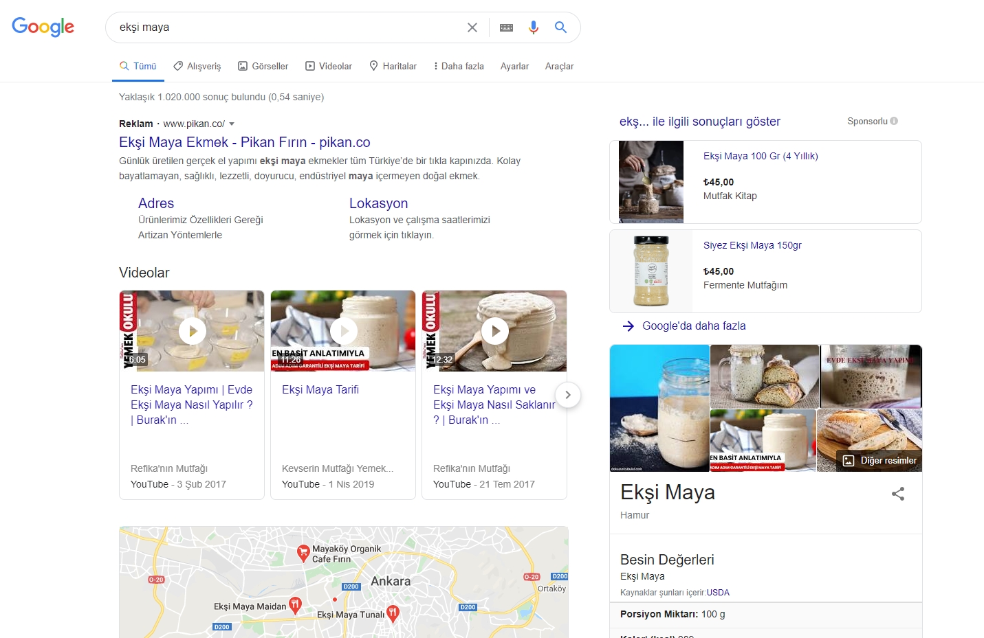
Task: Click the arrow icon beside Google'da daha fazla
Action: coord(628,326)
